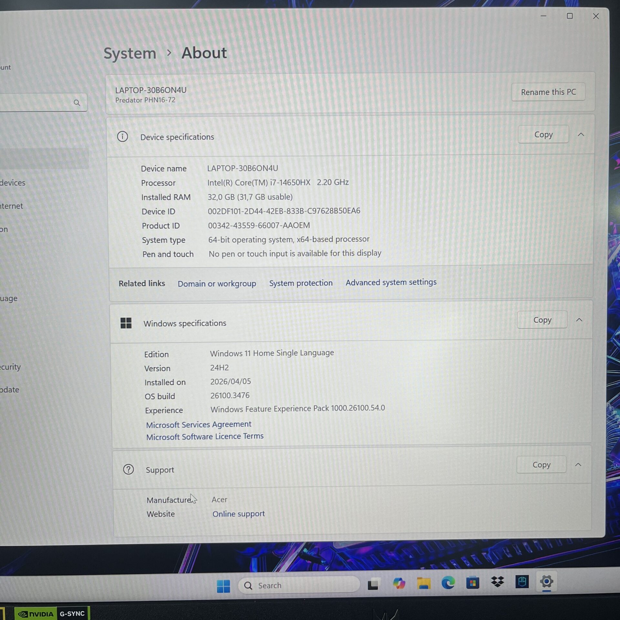Open Advanced system settings
620x620 pixels.
pyautogui.click(x=391, y=282)
